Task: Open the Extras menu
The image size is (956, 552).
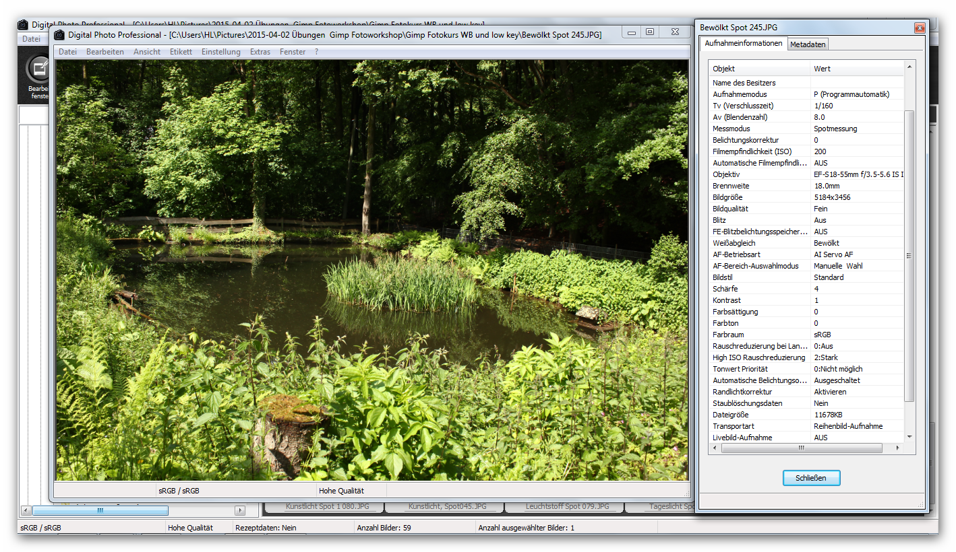Action: tap(260, 52)
